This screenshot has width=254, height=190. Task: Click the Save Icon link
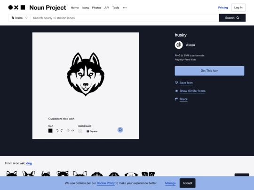click(x=186, y=83)
